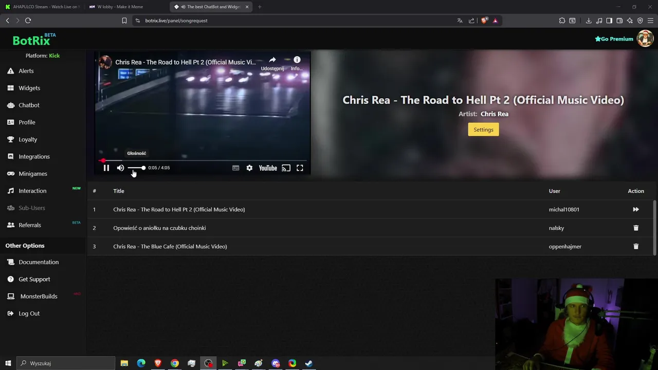Open Steam from the taskbar
The image size is (658, 370).
(x=309, y=363)
